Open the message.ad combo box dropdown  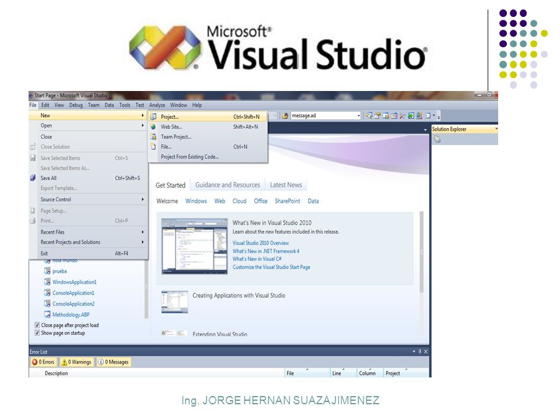(358, 116)
